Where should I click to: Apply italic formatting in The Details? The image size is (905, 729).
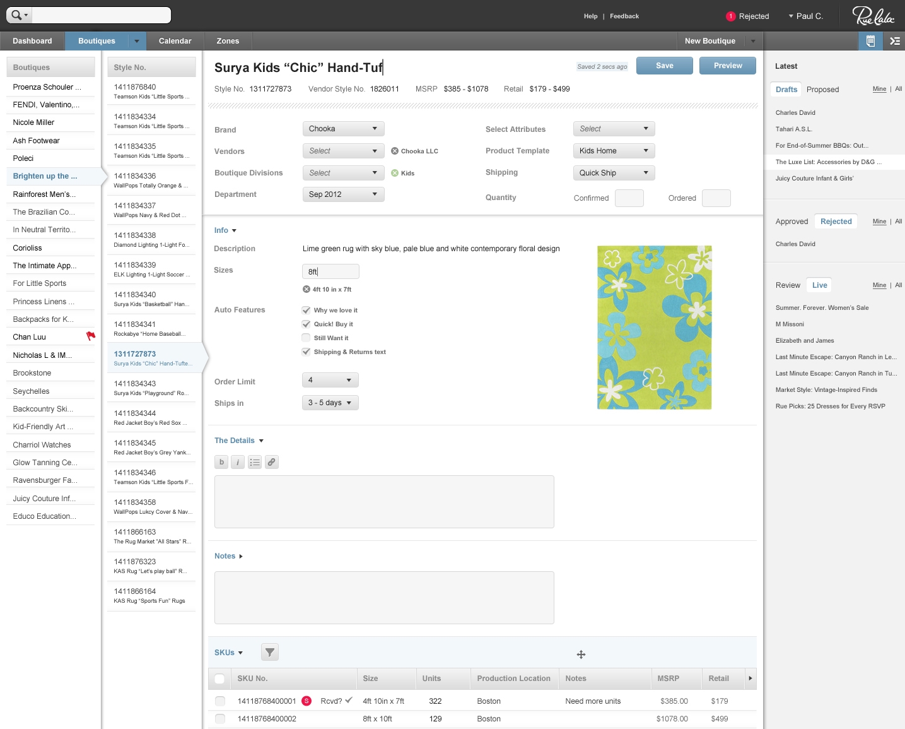(x=238, y=462)
